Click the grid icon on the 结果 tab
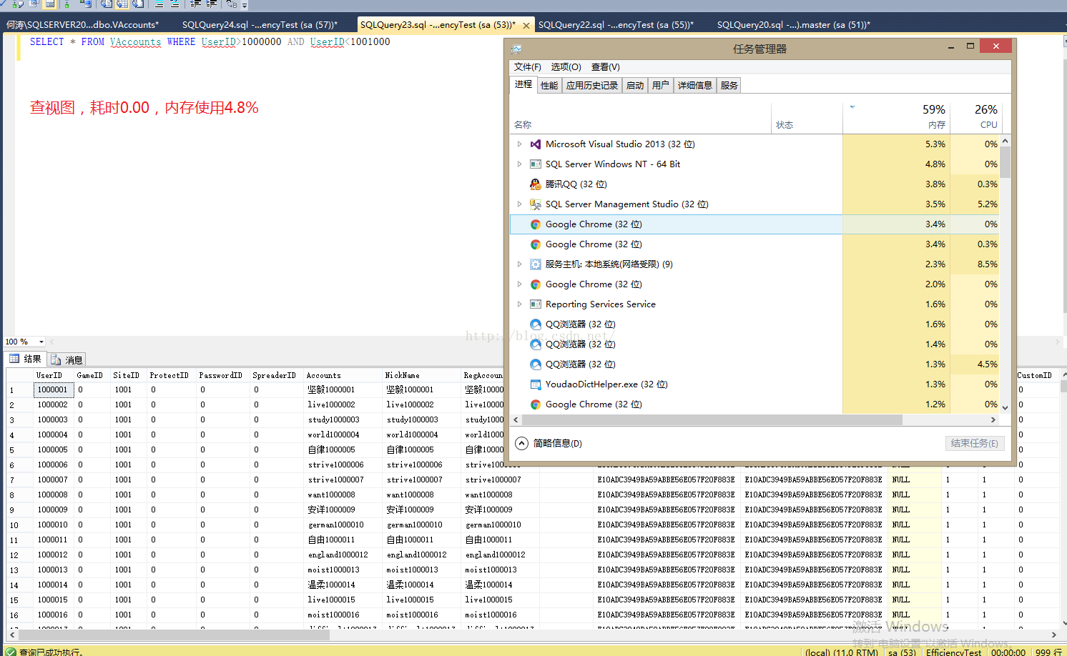 (x=14, y=359)
